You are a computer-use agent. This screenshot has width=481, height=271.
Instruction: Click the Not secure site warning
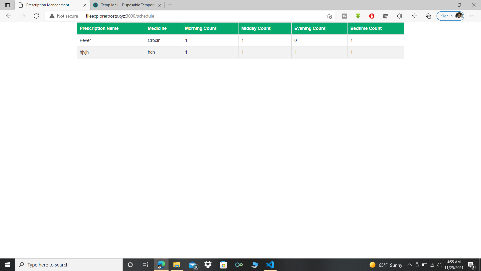pos(64,16)
